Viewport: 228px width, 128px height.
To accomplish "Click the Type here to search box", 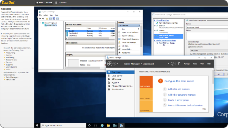I will tap(63, 125).
